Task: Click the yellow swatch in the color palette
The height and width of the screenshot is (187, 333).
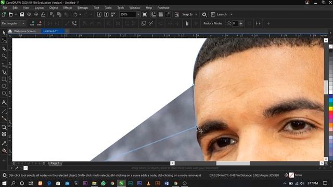Action: (331, 109)
